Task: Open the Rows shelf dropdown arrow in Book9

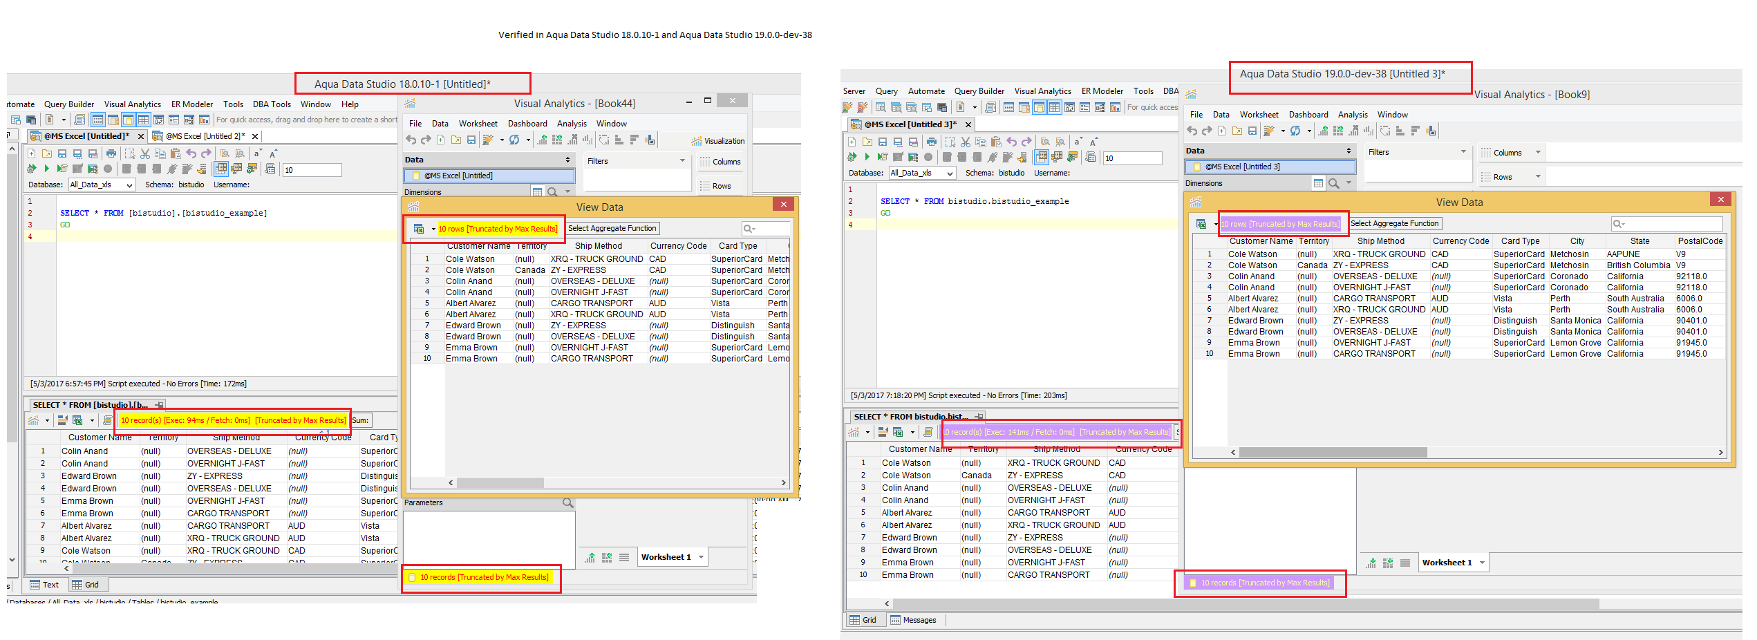Action: 1538,177
